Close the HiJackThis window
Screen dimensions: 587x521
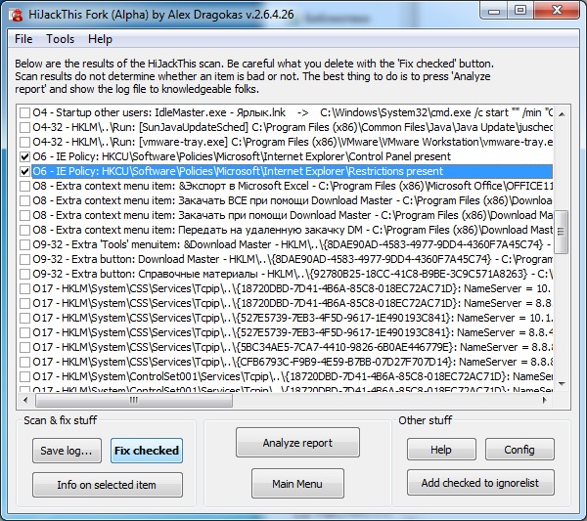click(557, 11)
